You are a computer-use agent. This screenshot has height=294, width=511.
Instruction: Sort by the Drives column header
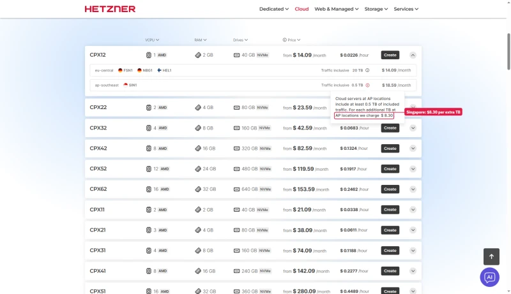point(241,40)
